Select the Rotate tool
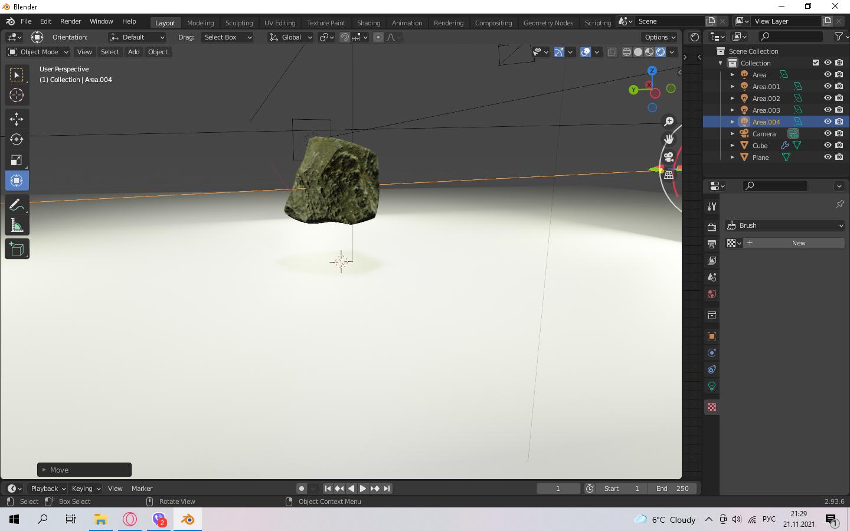Viewport: 850px width, 531px height. pos(17,139)
